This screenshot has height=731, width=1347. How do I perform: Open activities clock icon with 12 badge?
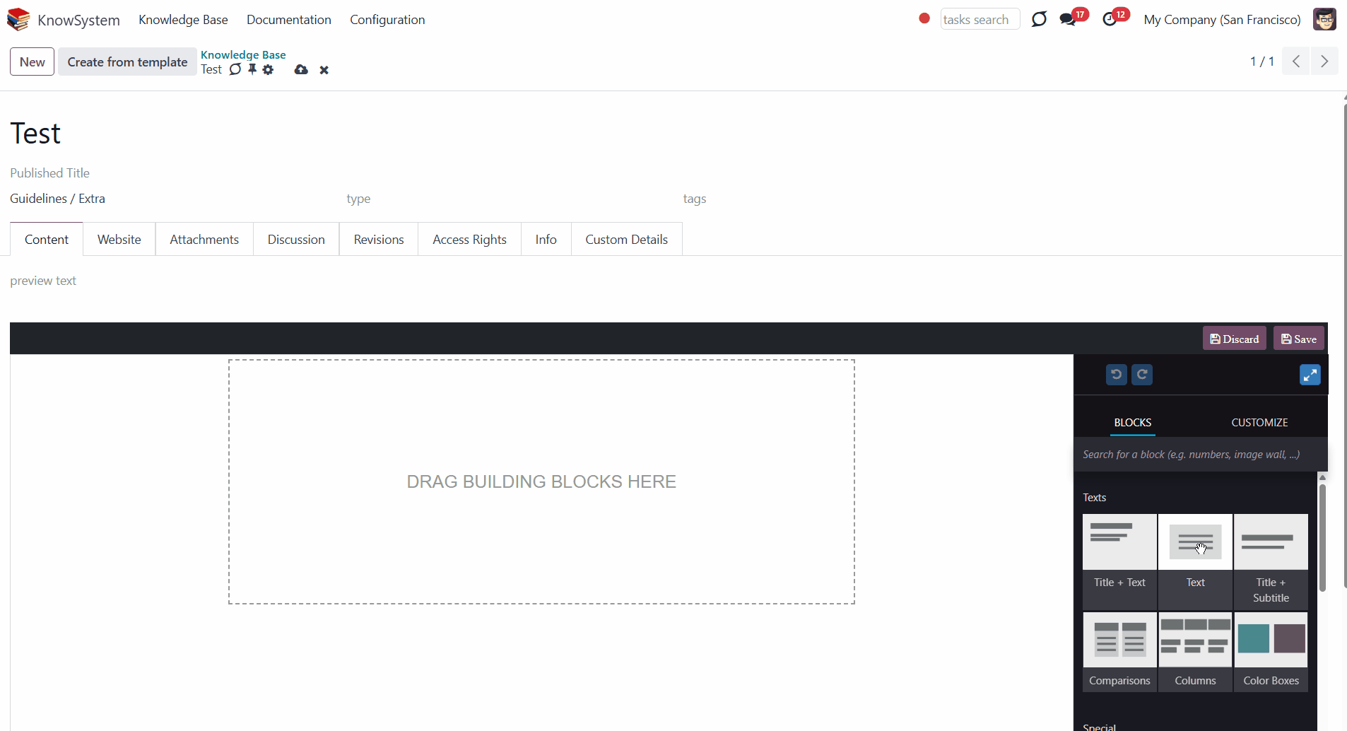[1110, 19]
